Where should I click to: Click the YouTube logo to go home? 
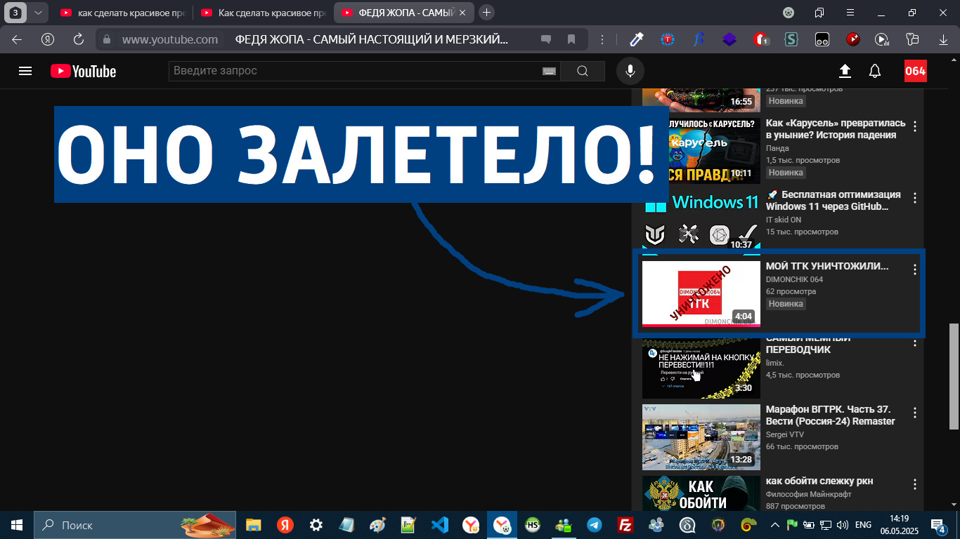click(83, 71)
